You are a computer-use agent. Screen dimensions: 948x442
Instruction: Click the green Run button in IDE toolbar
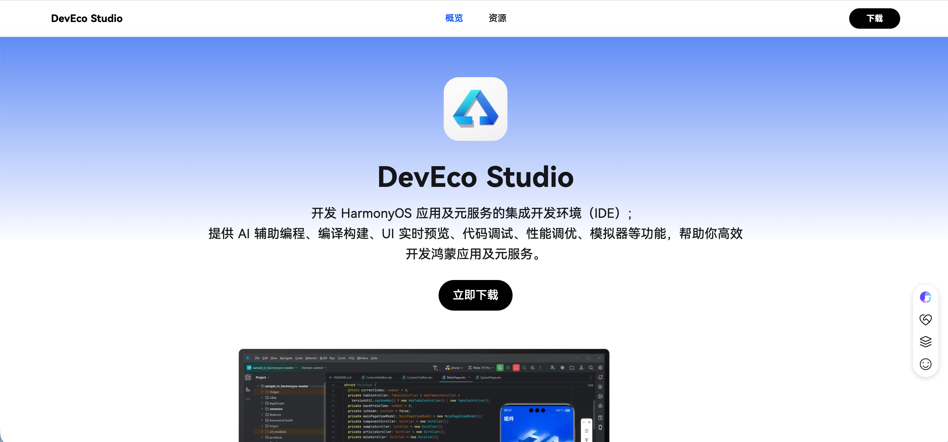[x=500, y=368]
